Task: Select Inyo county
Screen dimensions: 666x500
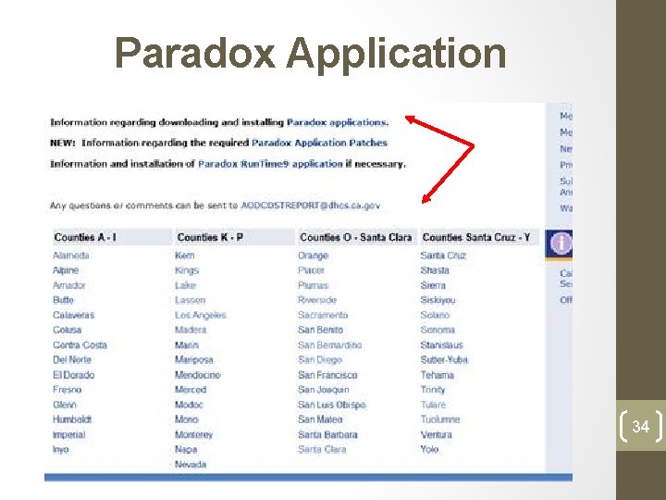Action: pos(61,449)
